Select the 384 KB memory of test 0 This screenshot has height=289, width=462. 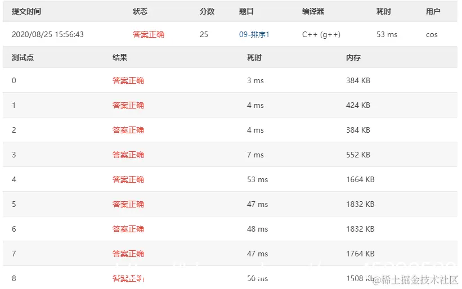[358, 80]
